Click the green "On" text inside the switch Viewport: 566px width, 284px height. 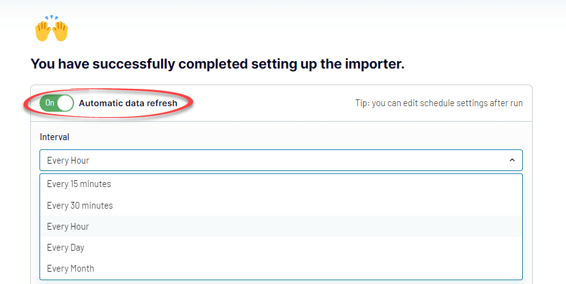50,103
